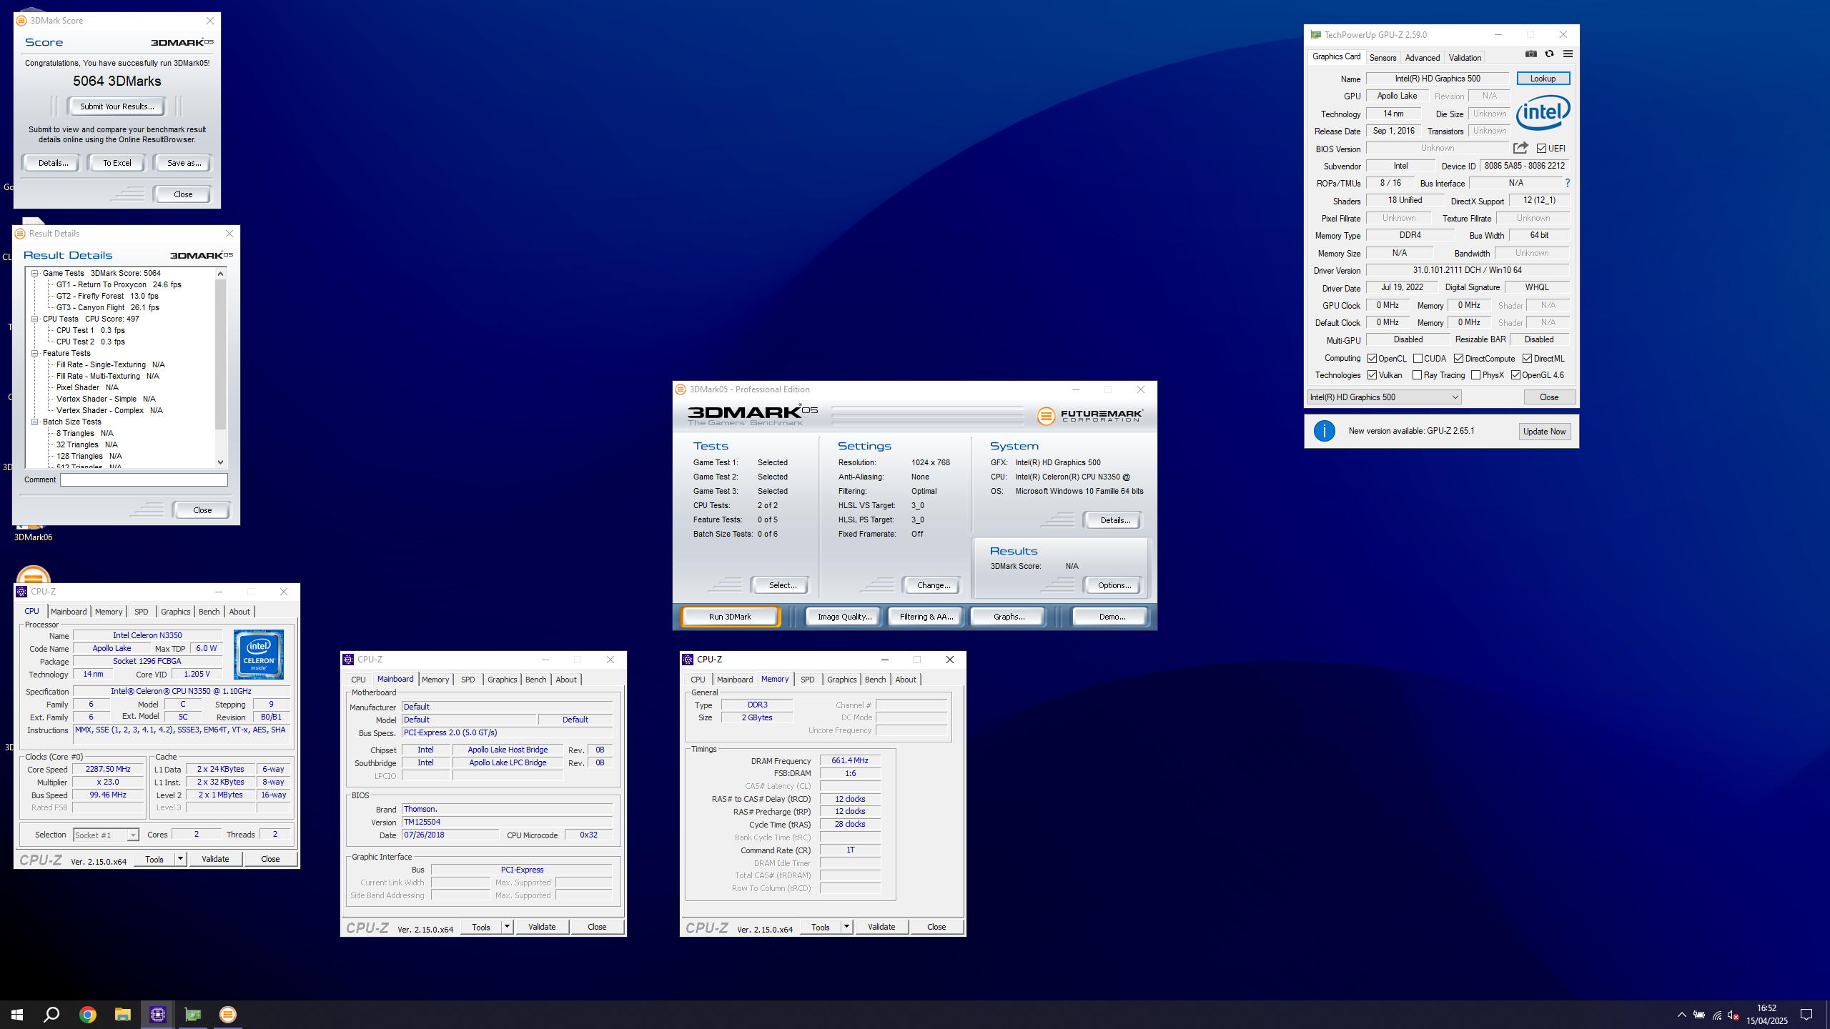Click Intel Celeron logo in CPU-Z
This screenshot has height=1029, width=1830.
click(x=259, y=655)
